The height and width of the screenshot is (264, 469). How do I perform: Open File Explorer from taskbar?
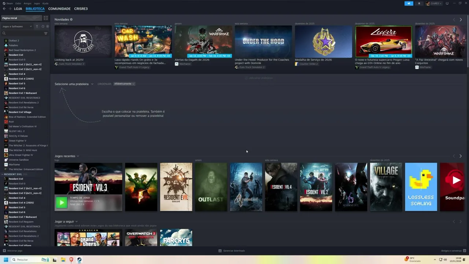(63, 260)
